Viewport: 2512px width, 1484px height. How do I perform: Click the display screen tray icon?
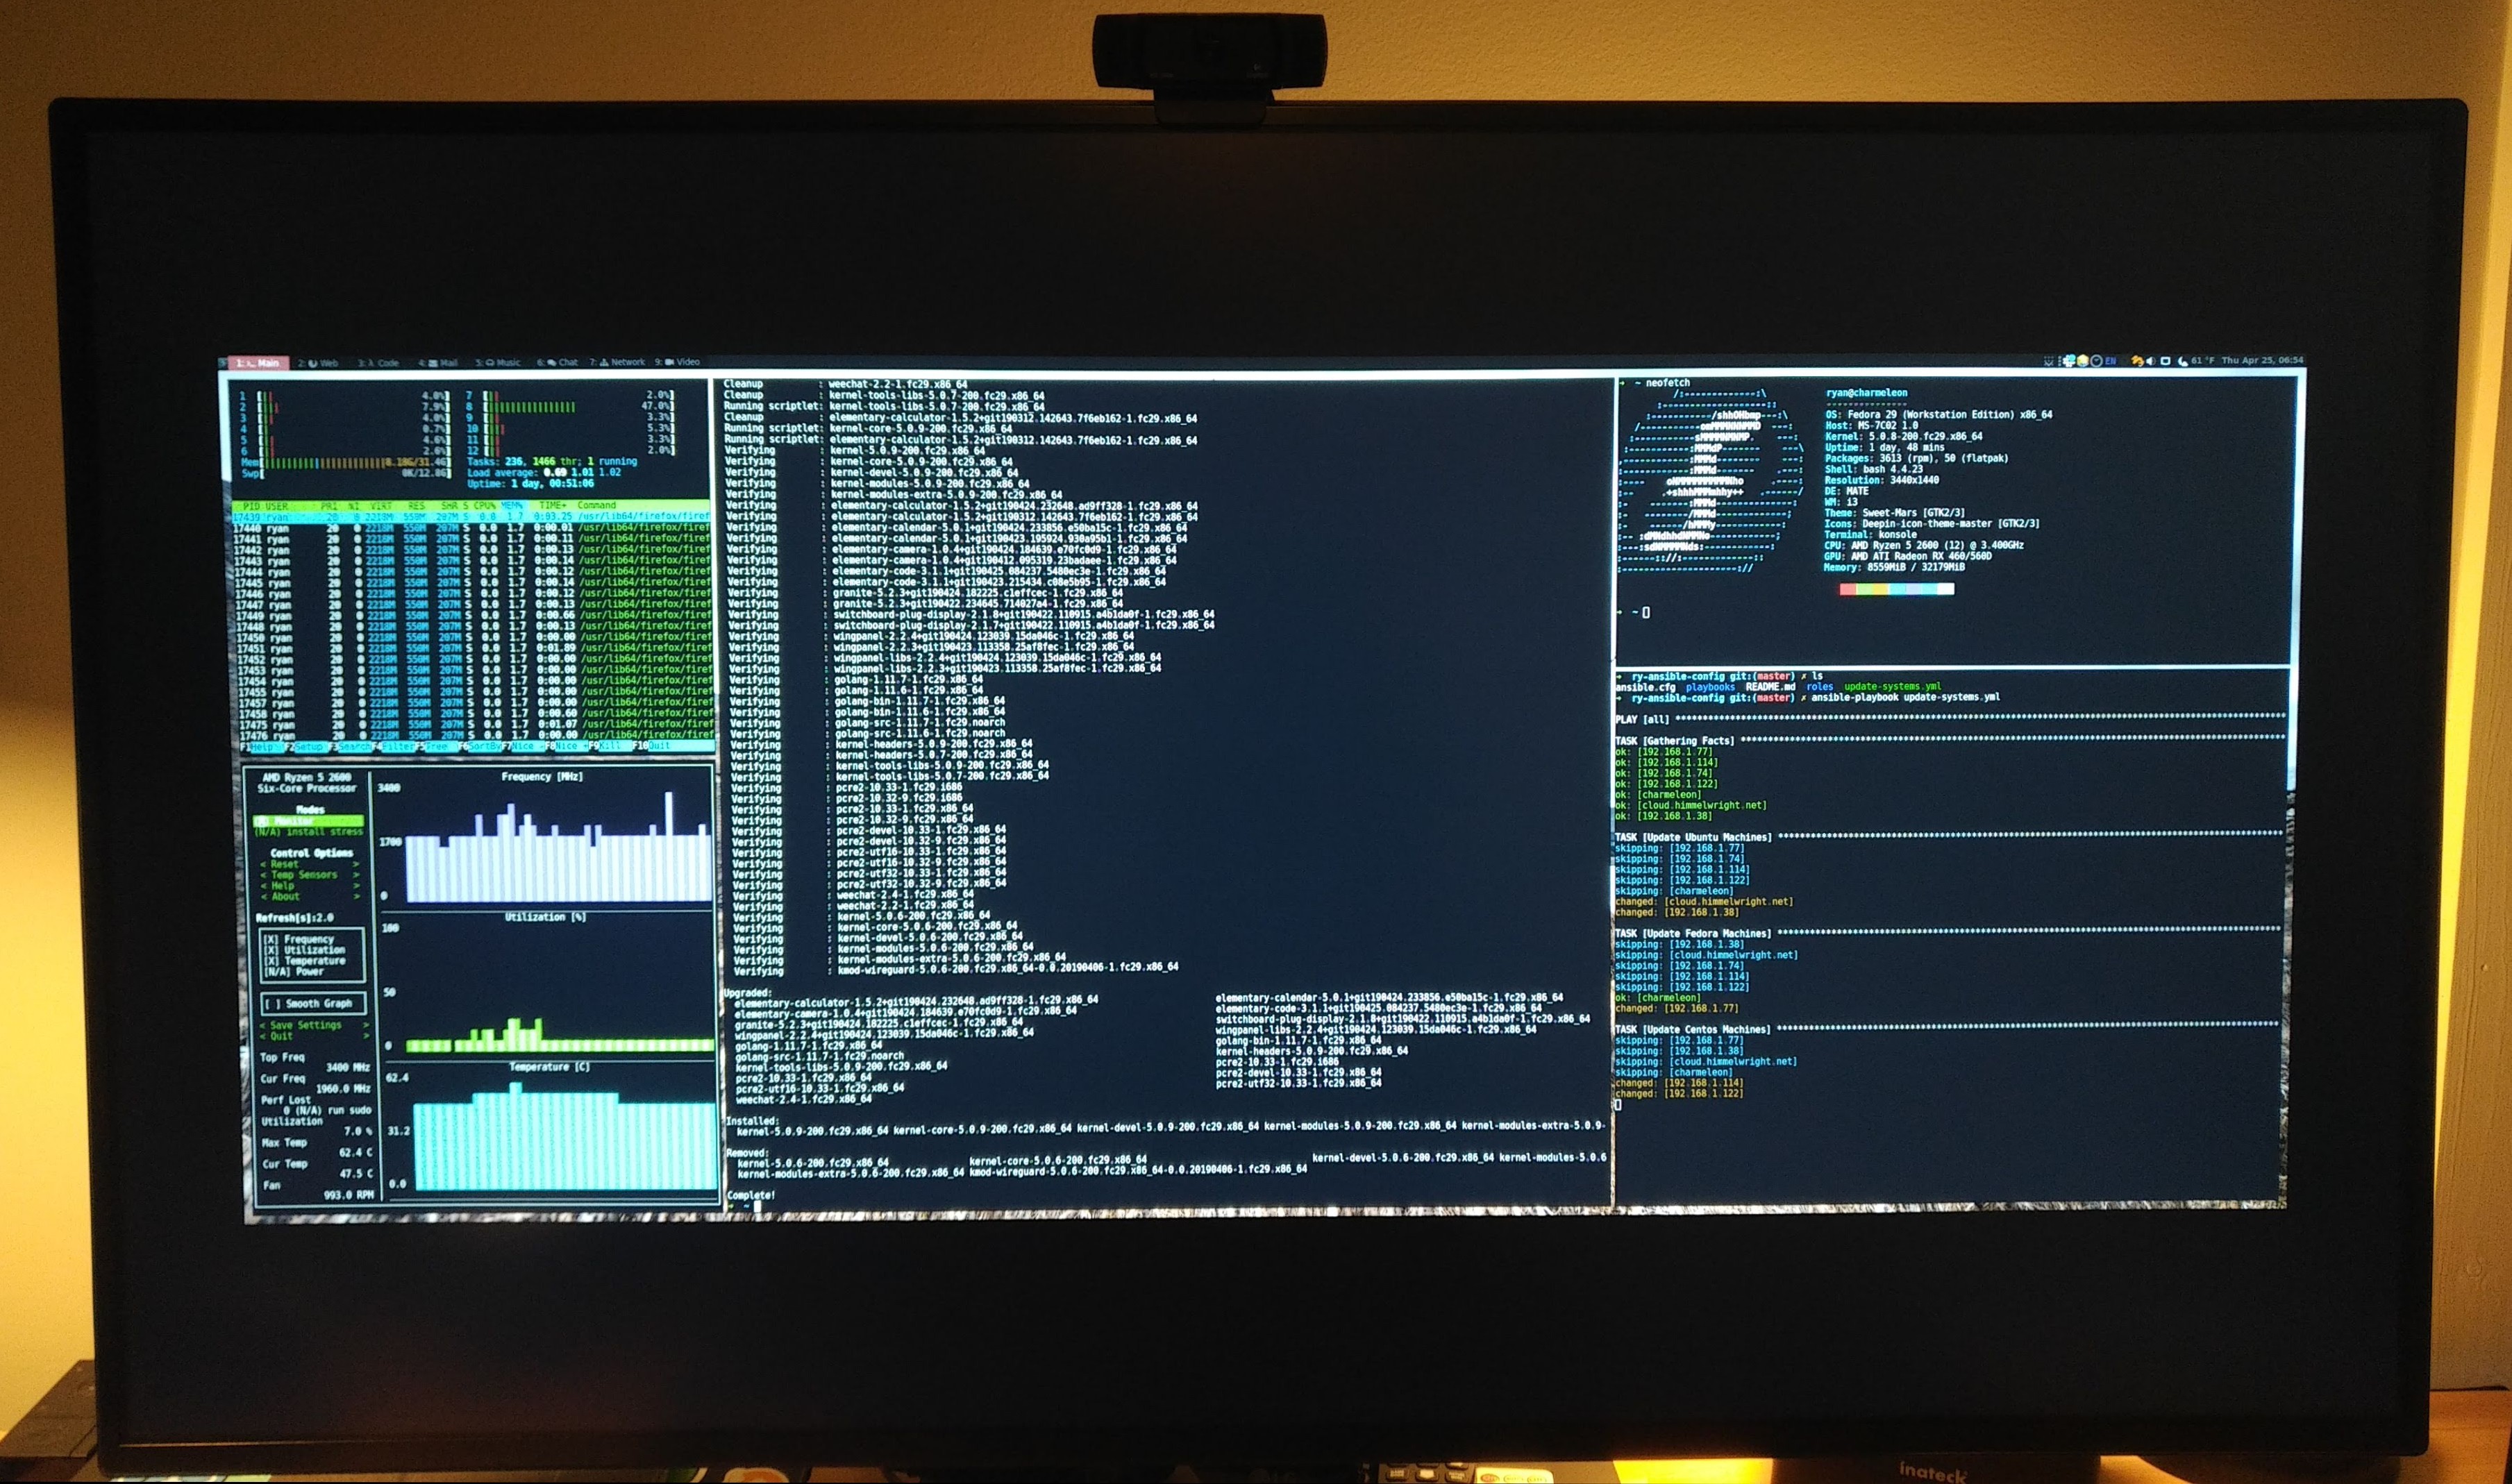pos(2166,361)
